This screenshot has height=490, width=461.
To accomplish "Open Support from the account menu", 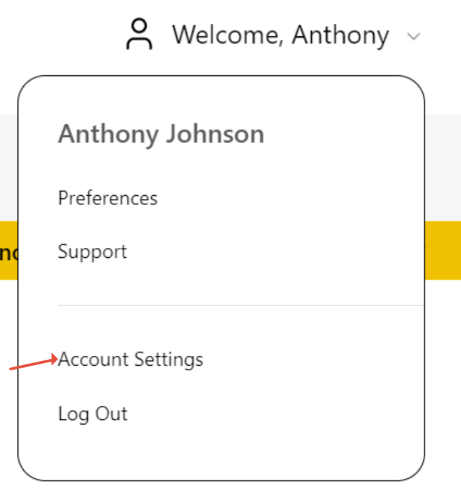I will point(92,252).
